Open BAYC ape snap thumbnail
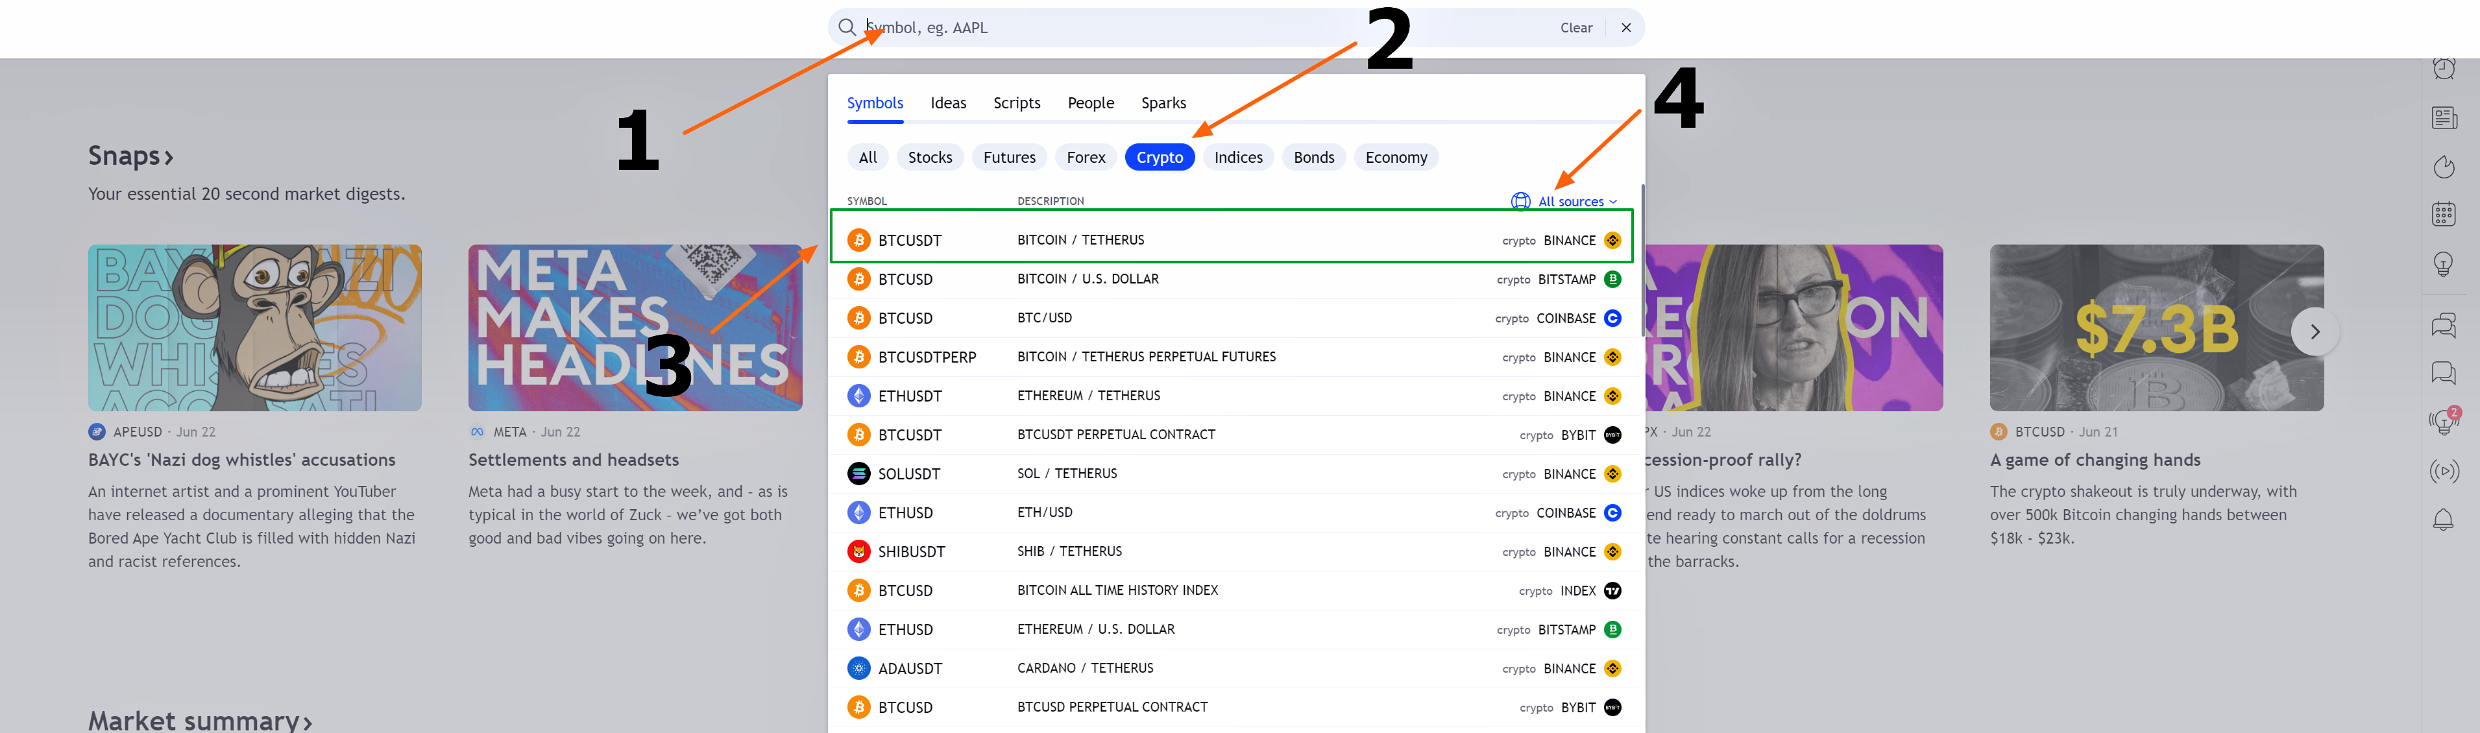 pyautogui.click(x=255, y=328)
